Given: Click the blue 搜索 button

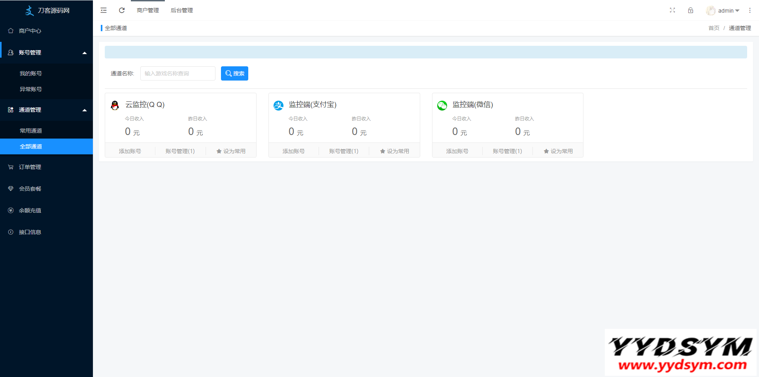Looking at the screenshot, I should (x=234, y=73).
